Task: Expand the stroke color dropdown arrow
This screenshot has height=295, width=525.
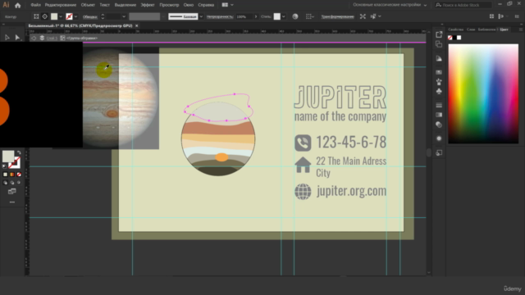Action: 75,16
